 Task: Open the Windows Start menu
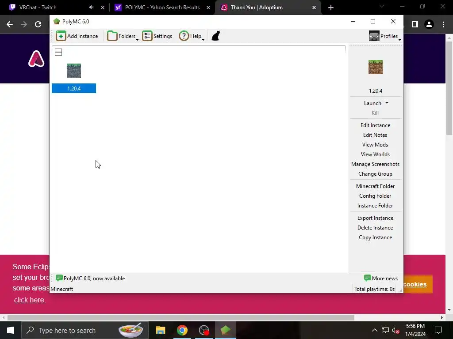click(x=11, y=330)
